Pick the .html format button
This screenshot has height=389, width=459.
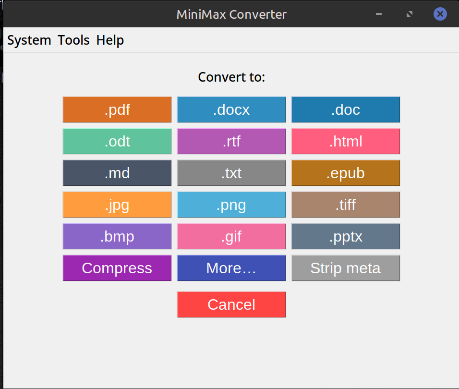click(x=346, y=141)
